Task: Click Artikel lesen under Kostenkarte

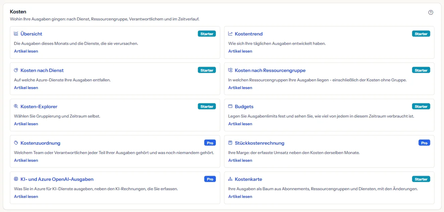Action: click(x=240, y=197)
